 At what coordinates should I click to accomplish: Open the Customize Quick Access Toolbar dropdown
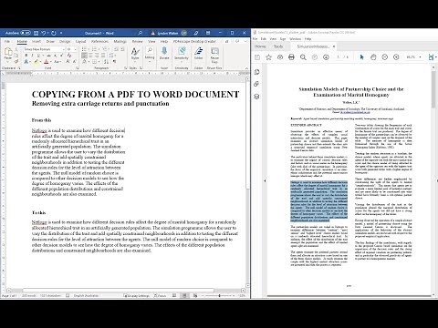61,33
